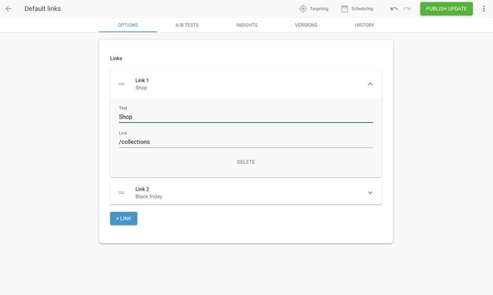Undo the last change
This screenshot has height=295, width=493.
point(394,9)
